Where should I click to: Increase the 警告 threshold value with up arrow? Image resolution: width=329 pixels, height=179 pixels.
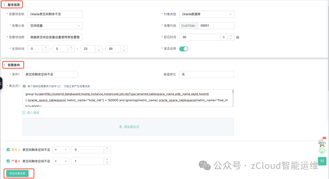tap(107, 148)
